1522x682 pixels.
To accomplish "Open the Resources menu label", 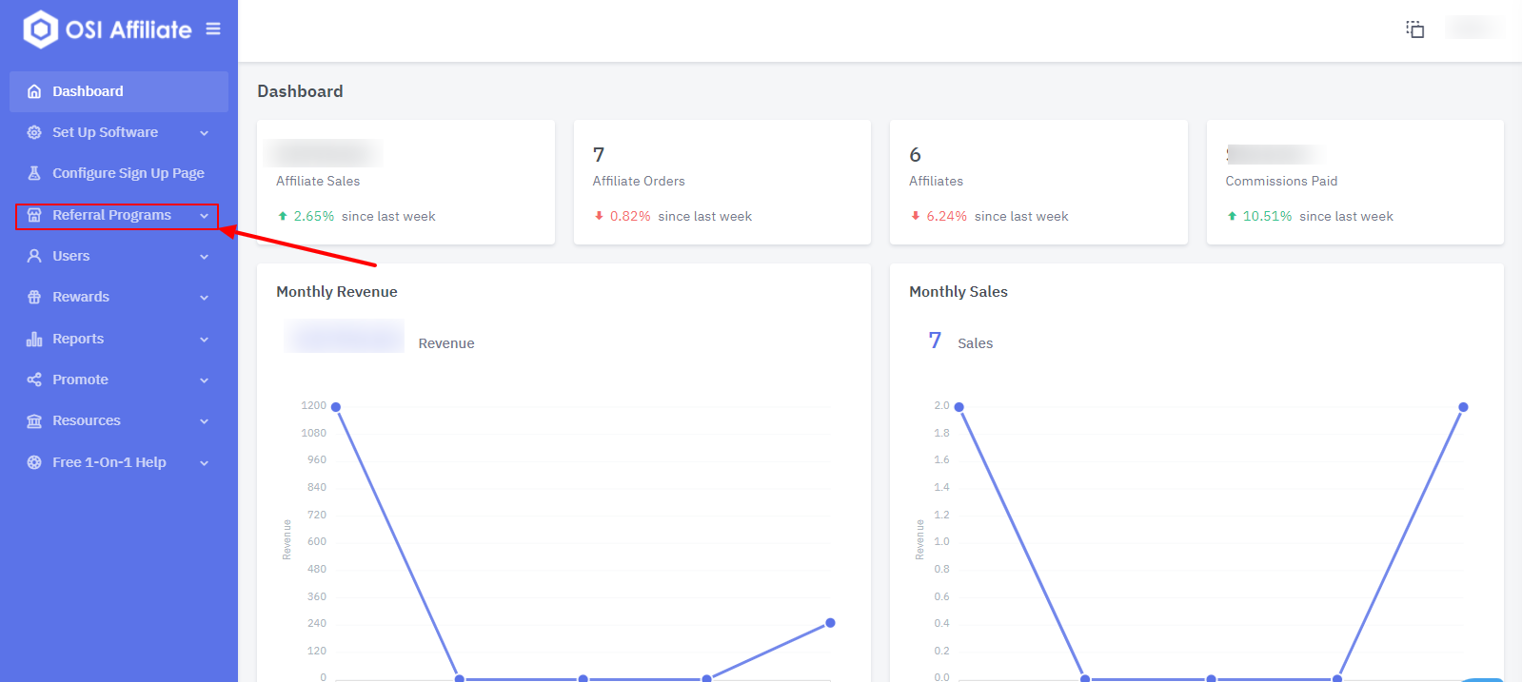I will (87, 420).
